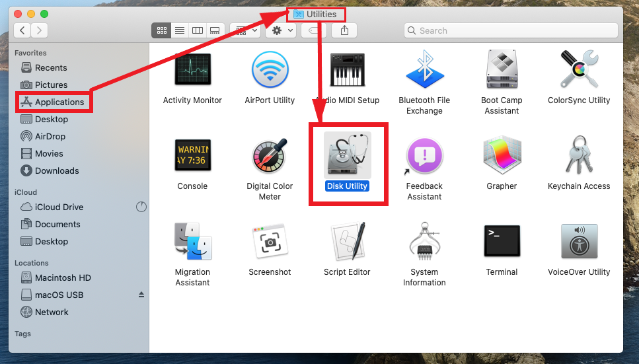Select the Screenshot app icon

(x=270, y=241)
